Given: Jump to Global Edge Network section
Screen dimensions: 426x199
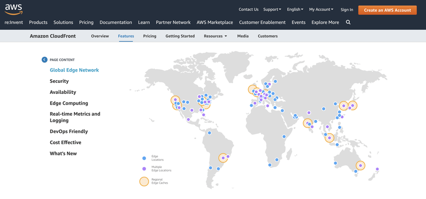Looking at the screenshot, I should [x=75, y=70].
